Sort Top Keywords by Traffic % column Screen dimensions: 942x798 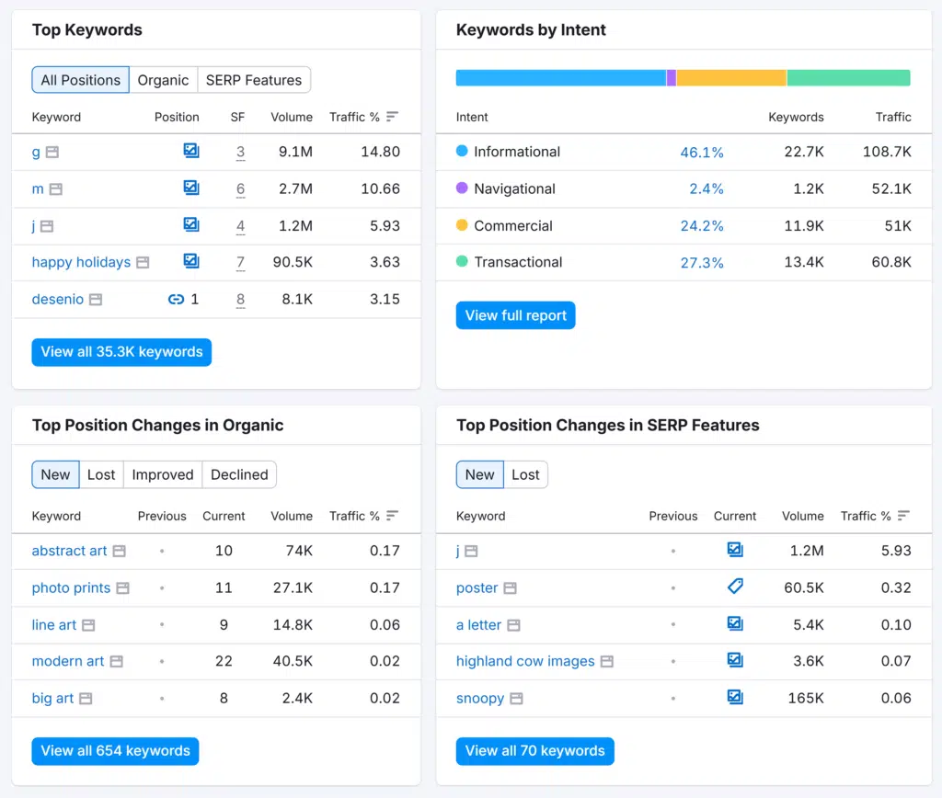392,117
